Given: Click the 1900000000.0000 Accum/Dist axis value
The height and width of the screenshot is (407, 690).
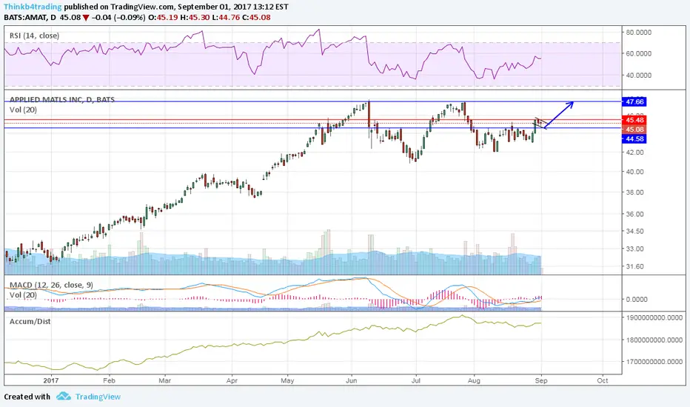Looking at the screenshot, I should (x=654, y=317).
